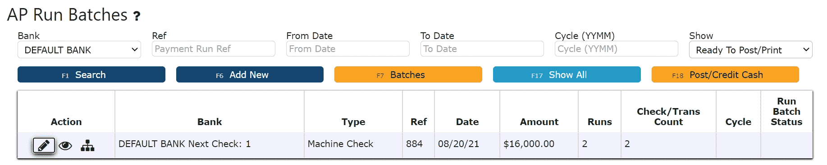Click into the To Date field

482,49
